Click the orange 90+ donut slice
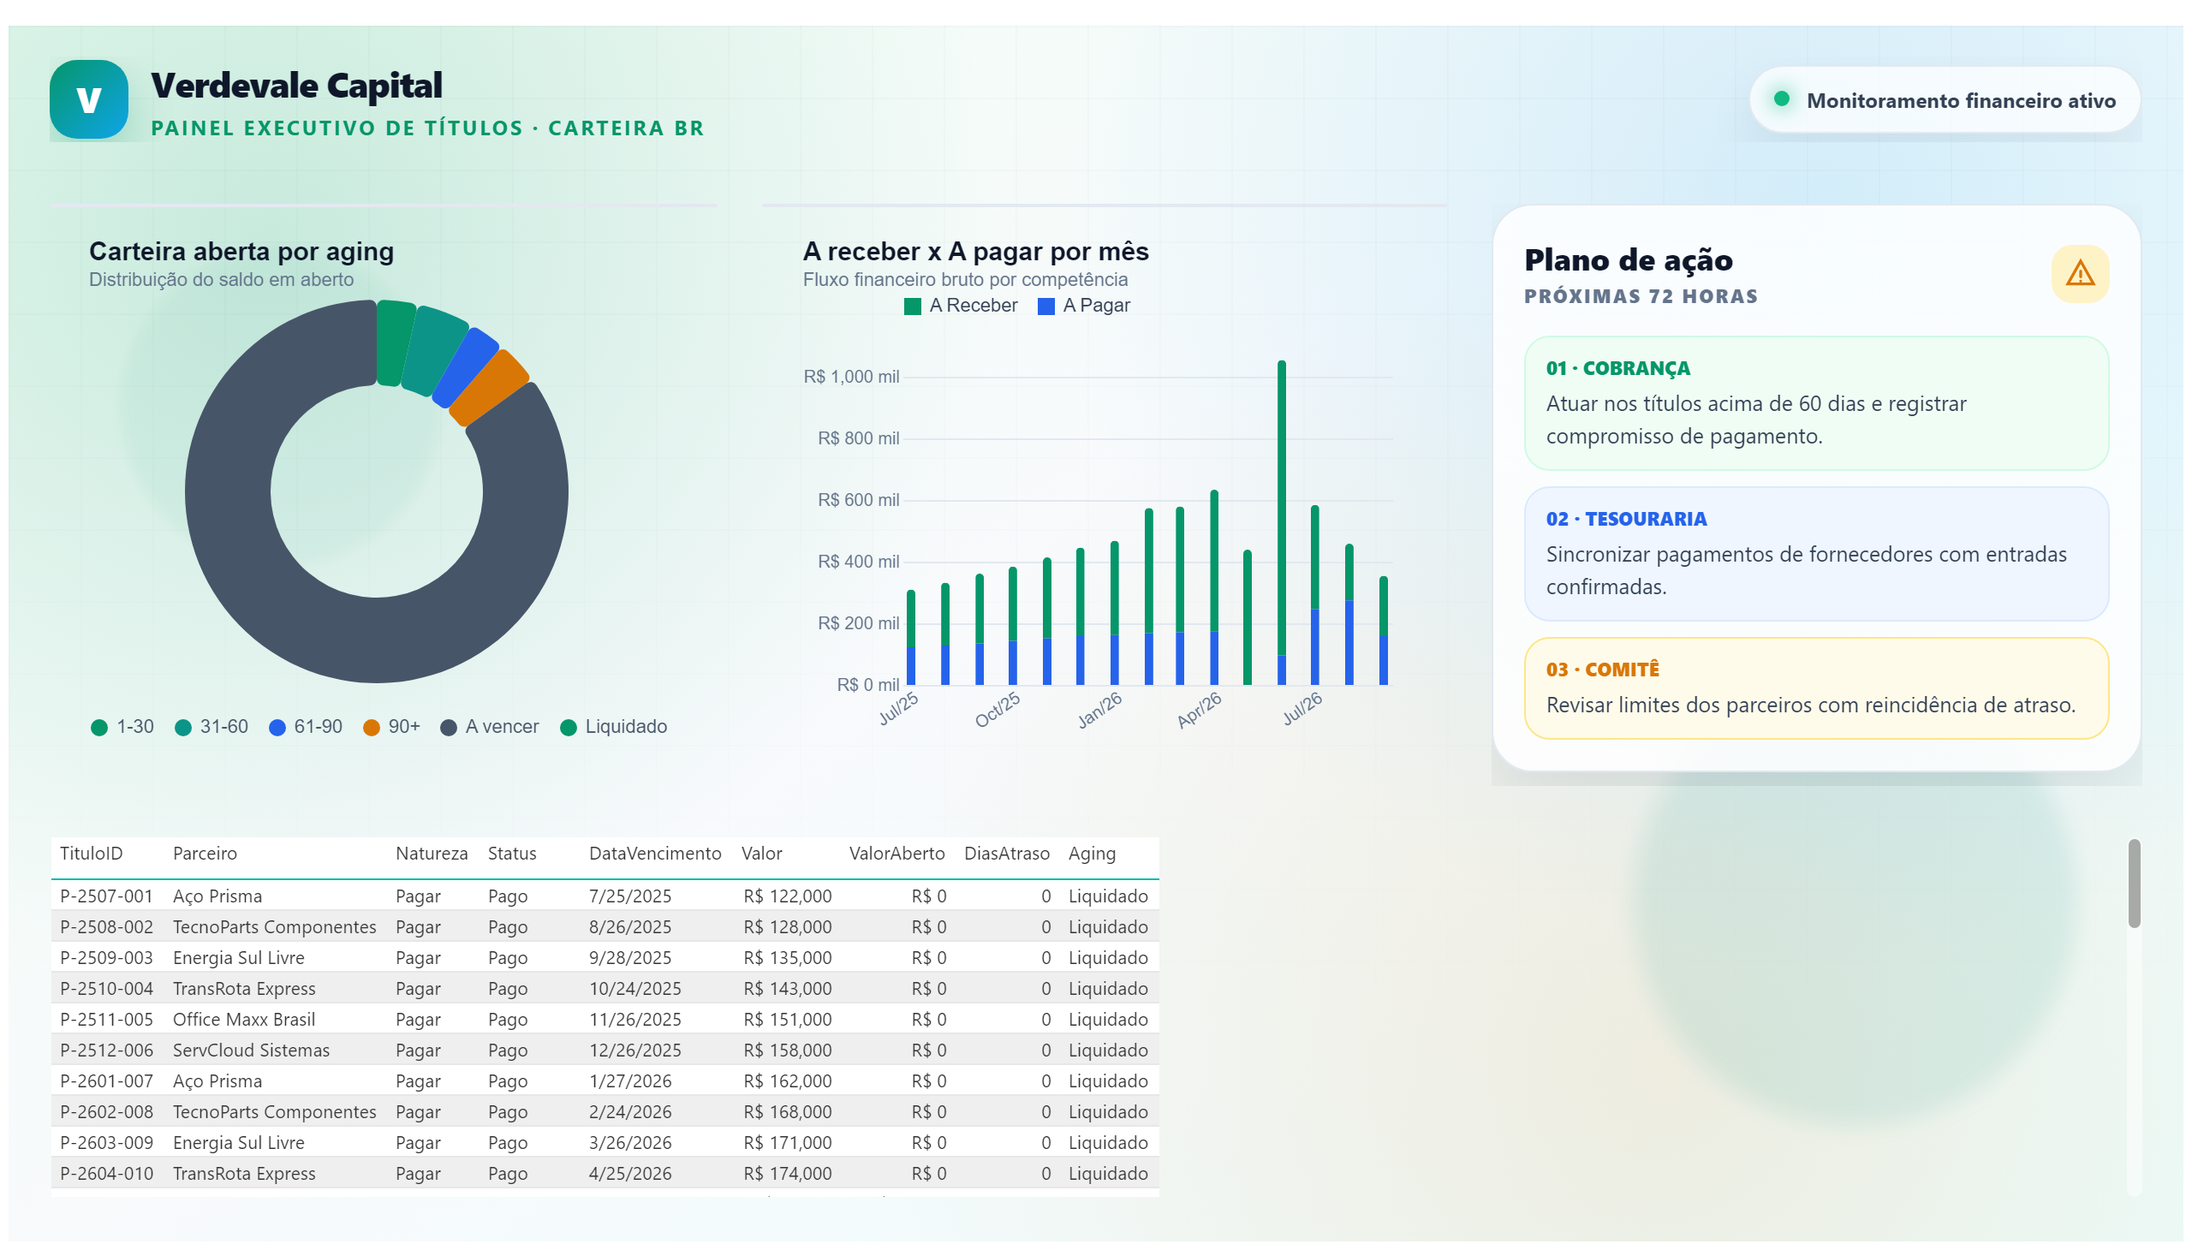Screen dimensions: 2192x1250 pyautogui.click(x=489, y=387)
